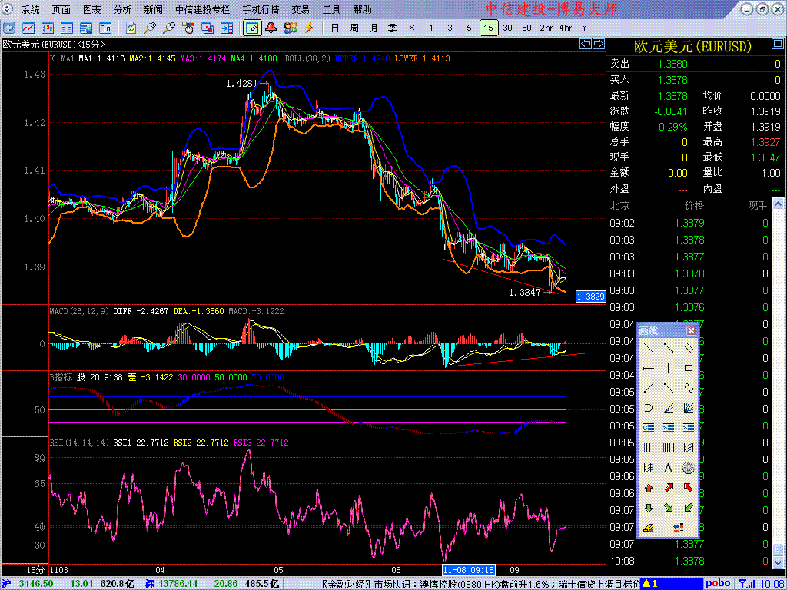Select the eraser tool in drawing palette
This screenshot has height=590, width=787.
(648, 528)
